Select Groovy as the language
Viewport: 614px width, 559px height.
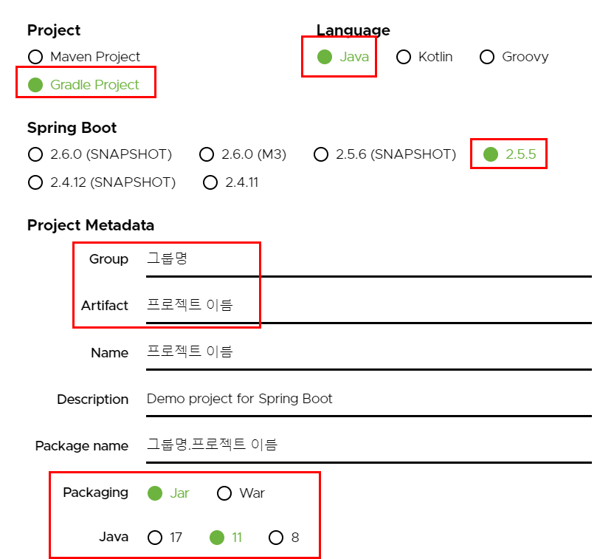point(487,56)
